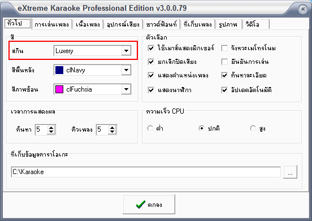Confirm settings with the ตกลง button
This screenshot has width=312, height=221.
click(x=149, y=204)
